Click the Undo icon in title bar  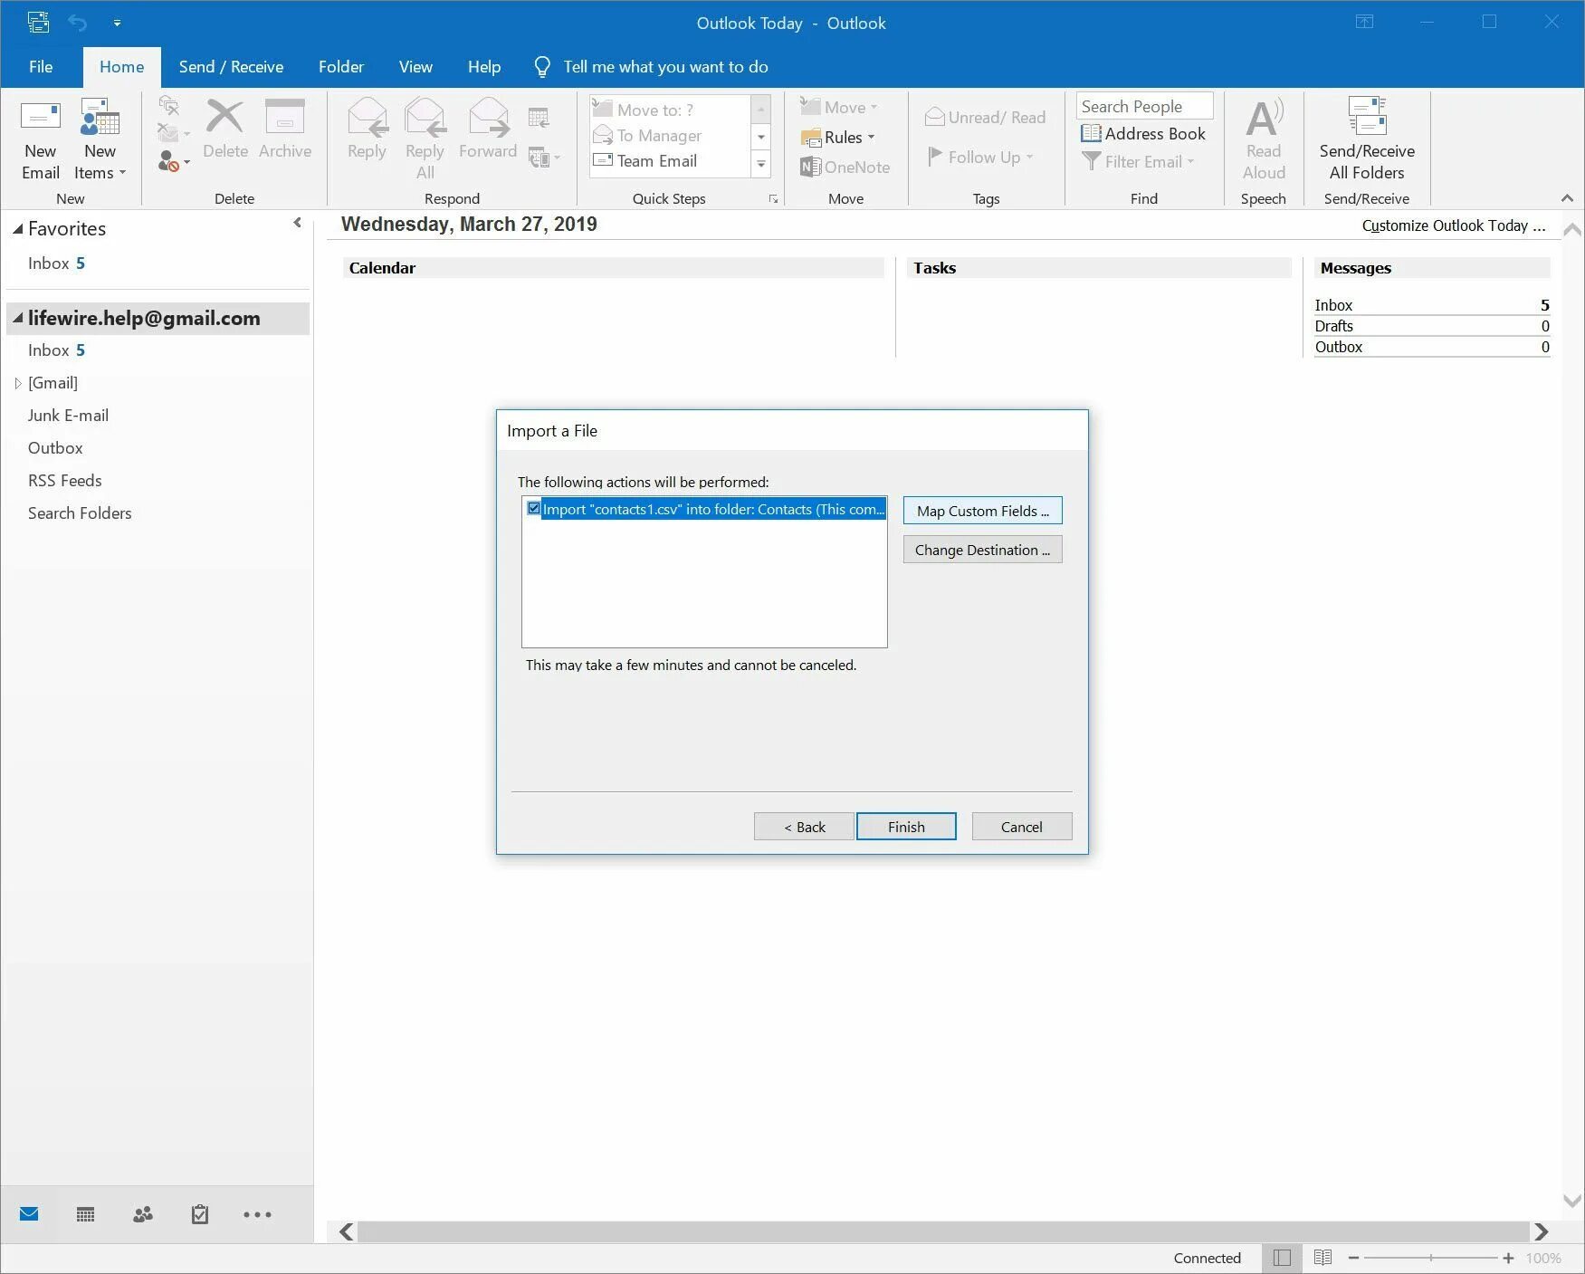[77, 23]
